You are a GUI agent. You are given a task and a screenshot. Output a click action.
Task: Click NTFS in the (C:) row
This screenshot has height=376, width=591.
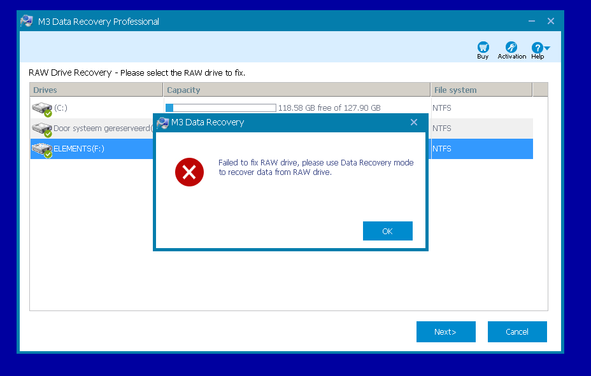pyautogui.click(x=442, y=108)
